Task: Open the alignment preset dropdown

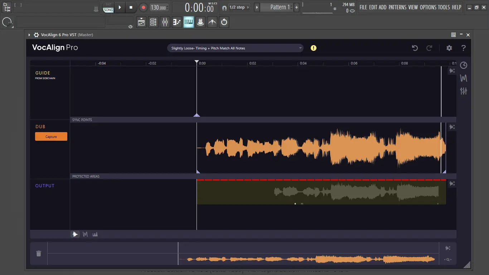Action: click(x=235, y=48)
